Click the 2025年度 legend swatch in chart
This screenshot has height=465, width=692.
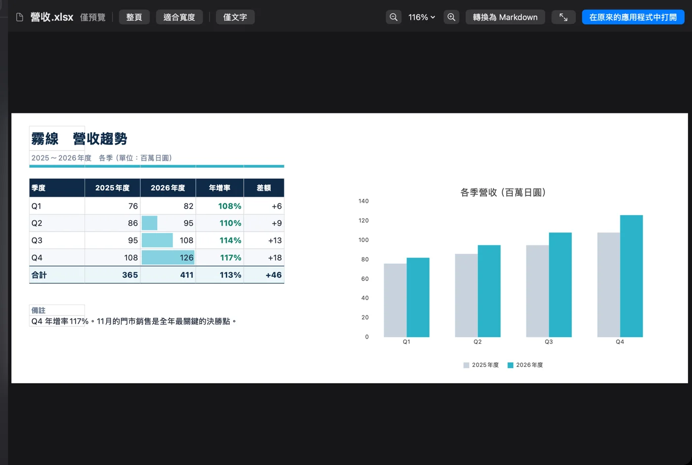pos(466,365)
